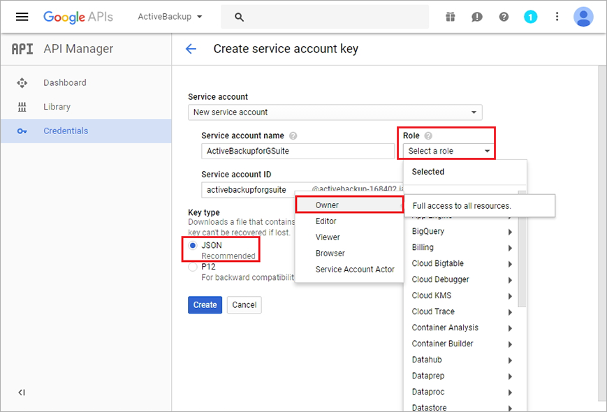This screenshot has width=607, height=412.
Task: Open the gift free trial icon
Action: 451,17
